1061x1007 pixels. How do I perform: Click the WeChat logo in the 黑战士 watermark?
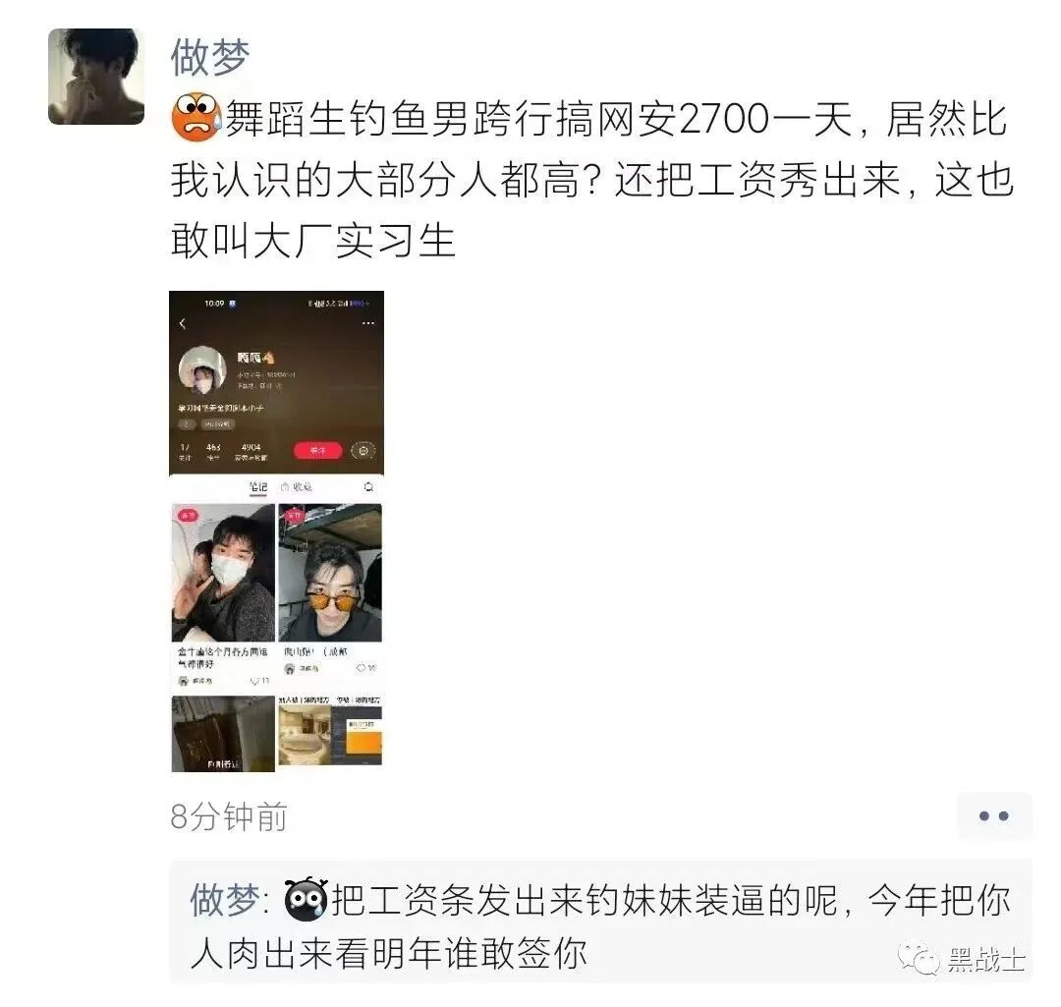point(919,959)
